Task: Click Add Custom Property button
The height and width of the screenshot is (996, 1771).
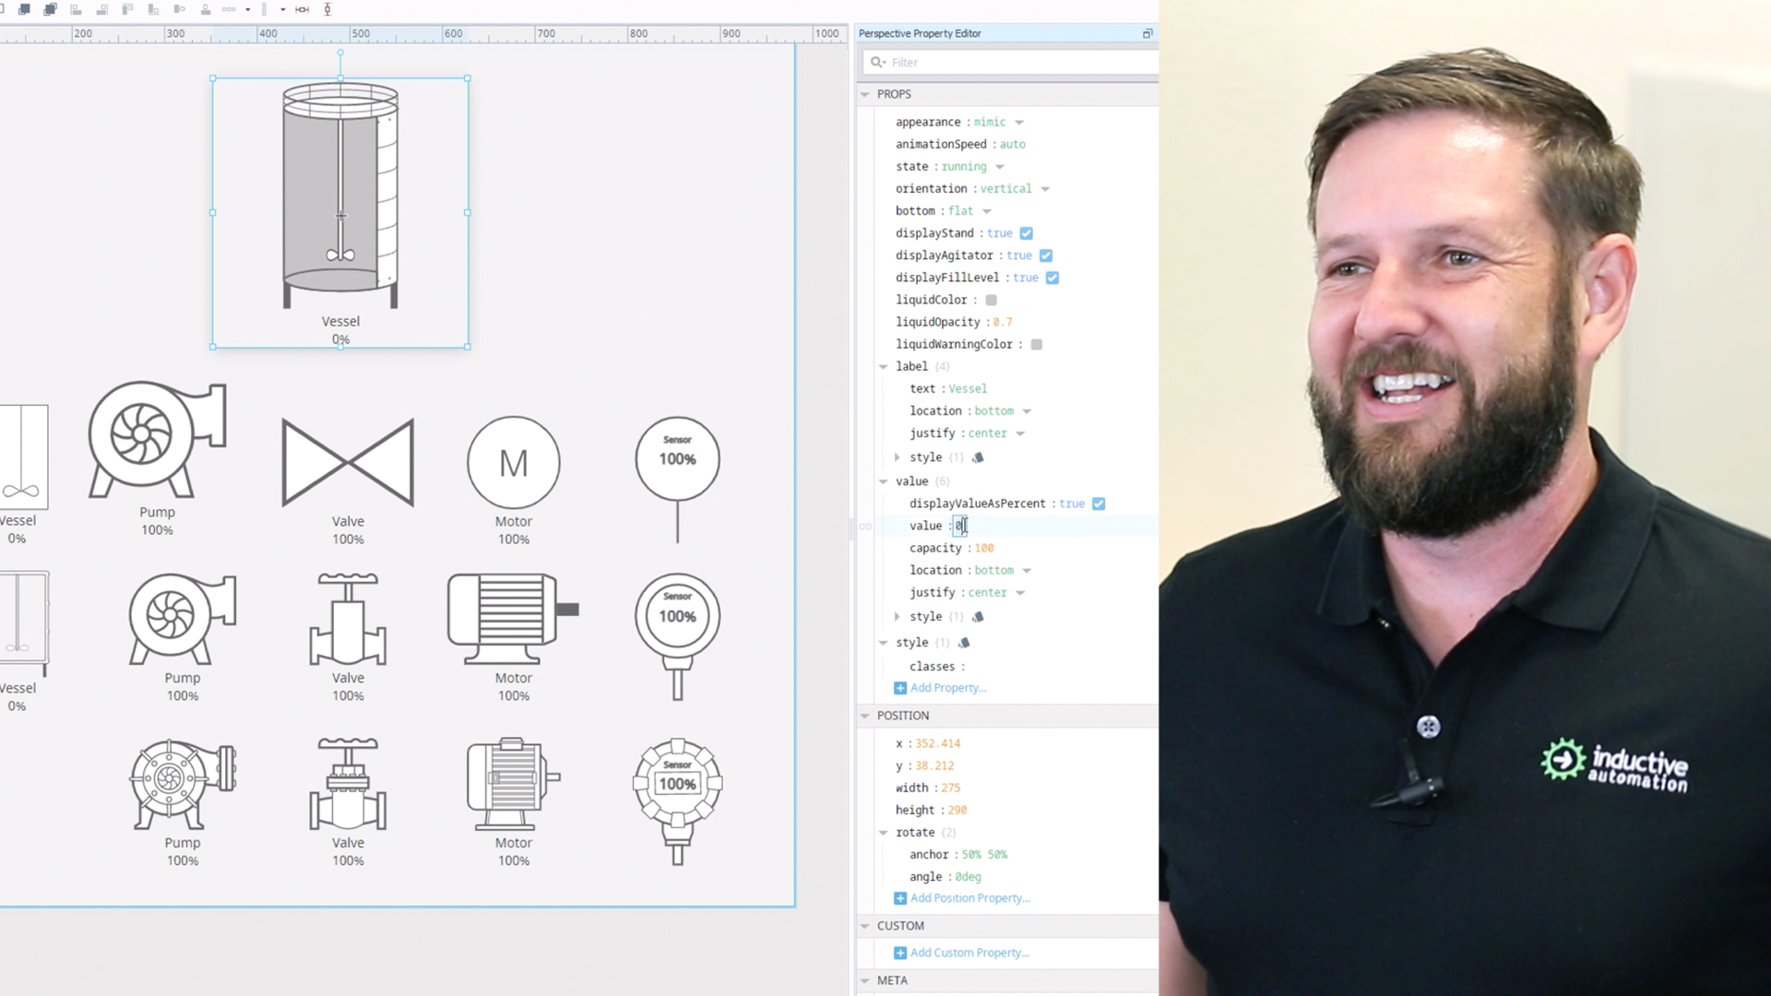Action: point(961,953)
